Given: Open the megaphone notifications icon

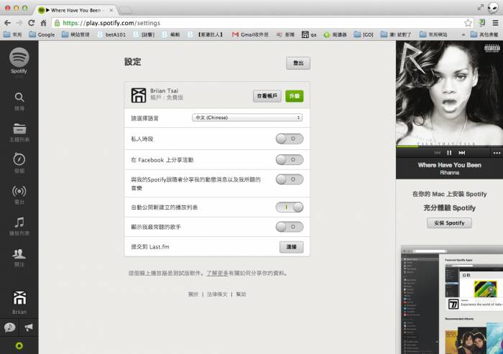Looking at the screenshot, I should pos(29,327).
